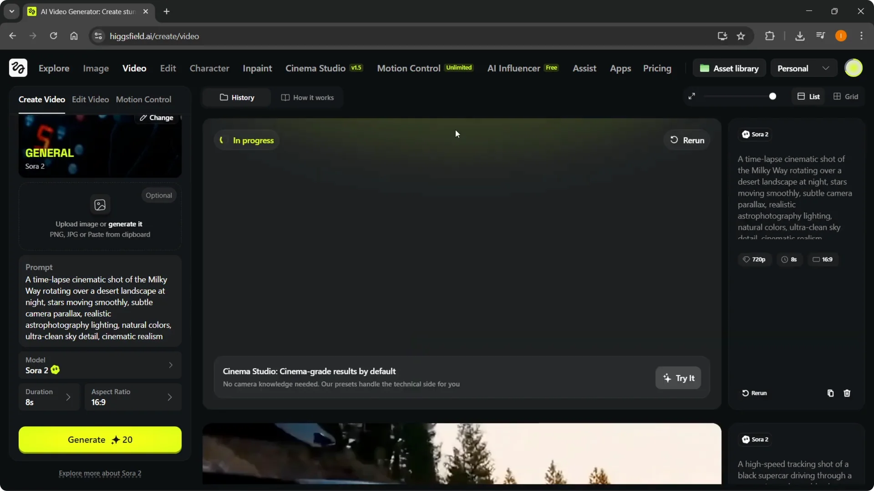Screen dimensions: 874x491
Task: Click the Generate 20 button
Action: pos(100,440)
